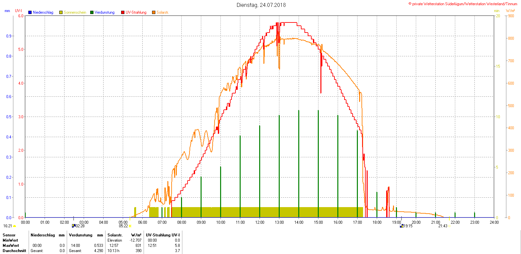Click the 12:51 UV max time
The height and width of the screenshot is (254, 521).
click(152, 246)
